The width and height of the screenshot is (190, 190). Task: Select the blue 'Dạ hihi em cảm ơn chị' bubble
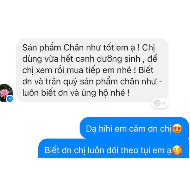[134, 128]
